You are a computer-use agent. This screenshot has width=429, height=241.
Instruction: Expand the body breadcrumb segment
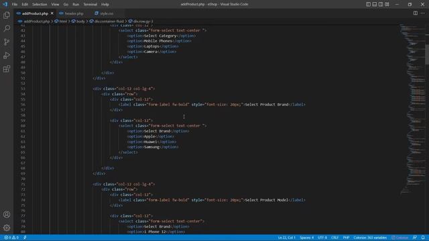click(x=80, y=21)
